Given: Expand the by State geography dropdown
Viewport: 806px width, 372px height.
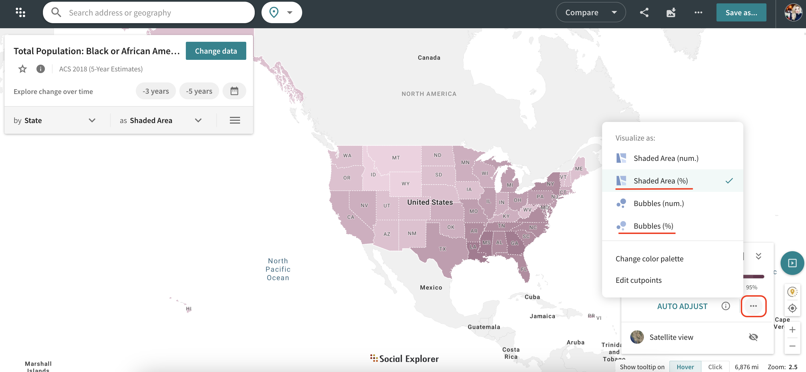Looking at the screenshot, I should [x=55, y=120].
